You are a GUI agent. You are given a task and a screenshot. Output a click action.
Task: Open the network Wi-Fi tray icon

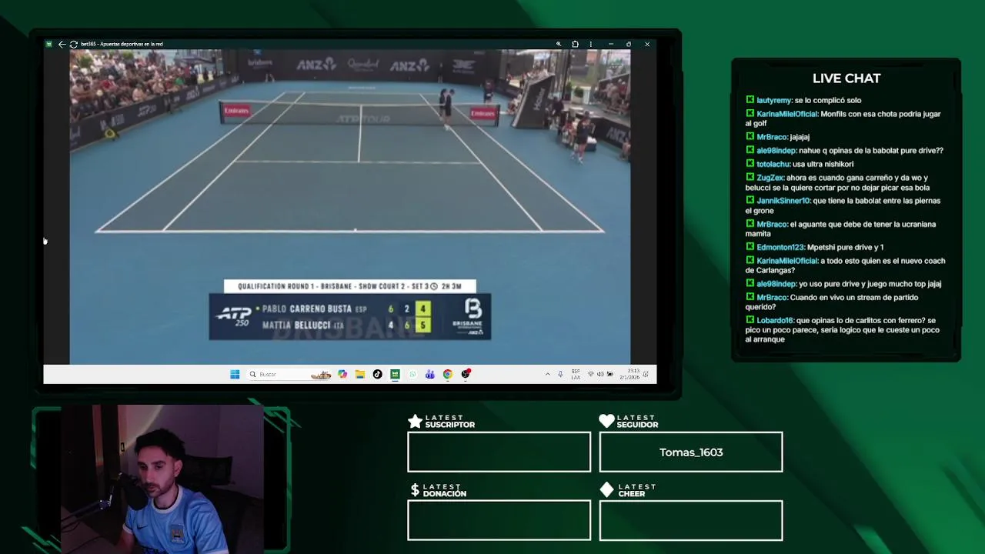pyautogui.click(x=590, y=374)
